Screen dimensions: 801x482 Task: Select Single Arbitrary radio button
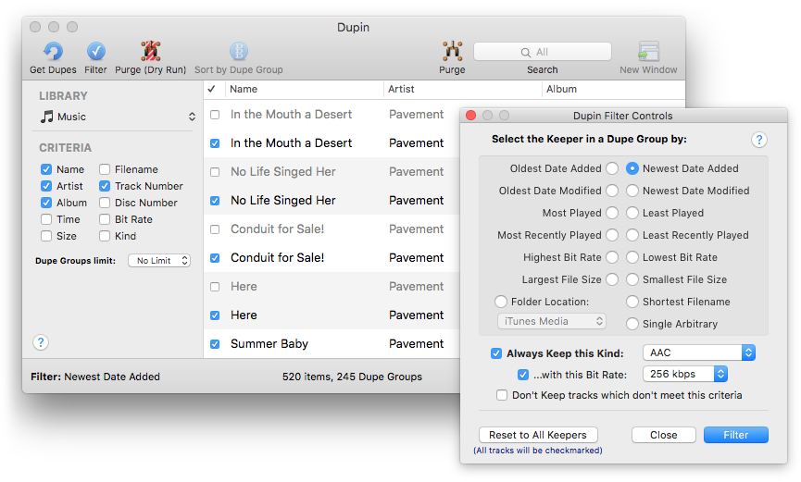point(632,324)
